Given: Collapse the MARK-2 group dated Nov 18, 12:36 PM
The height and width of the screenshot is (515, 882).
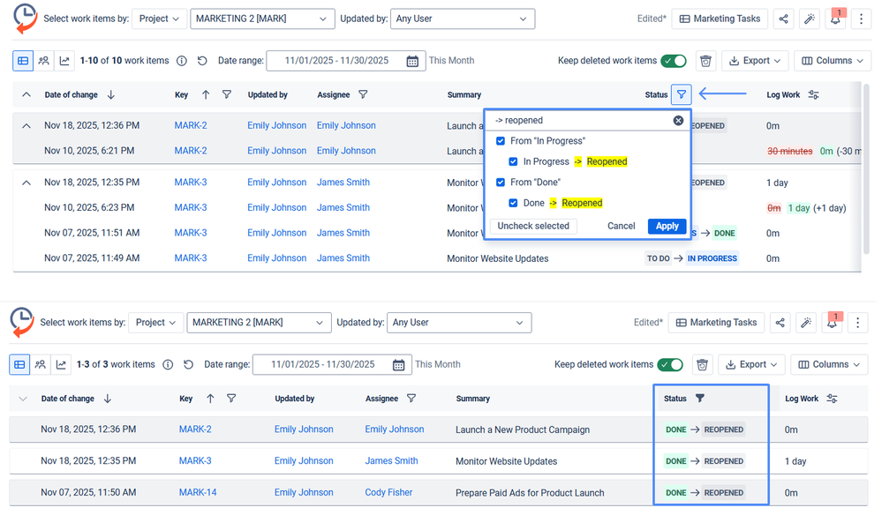Looking at the screenshot, I should (26, 126).
